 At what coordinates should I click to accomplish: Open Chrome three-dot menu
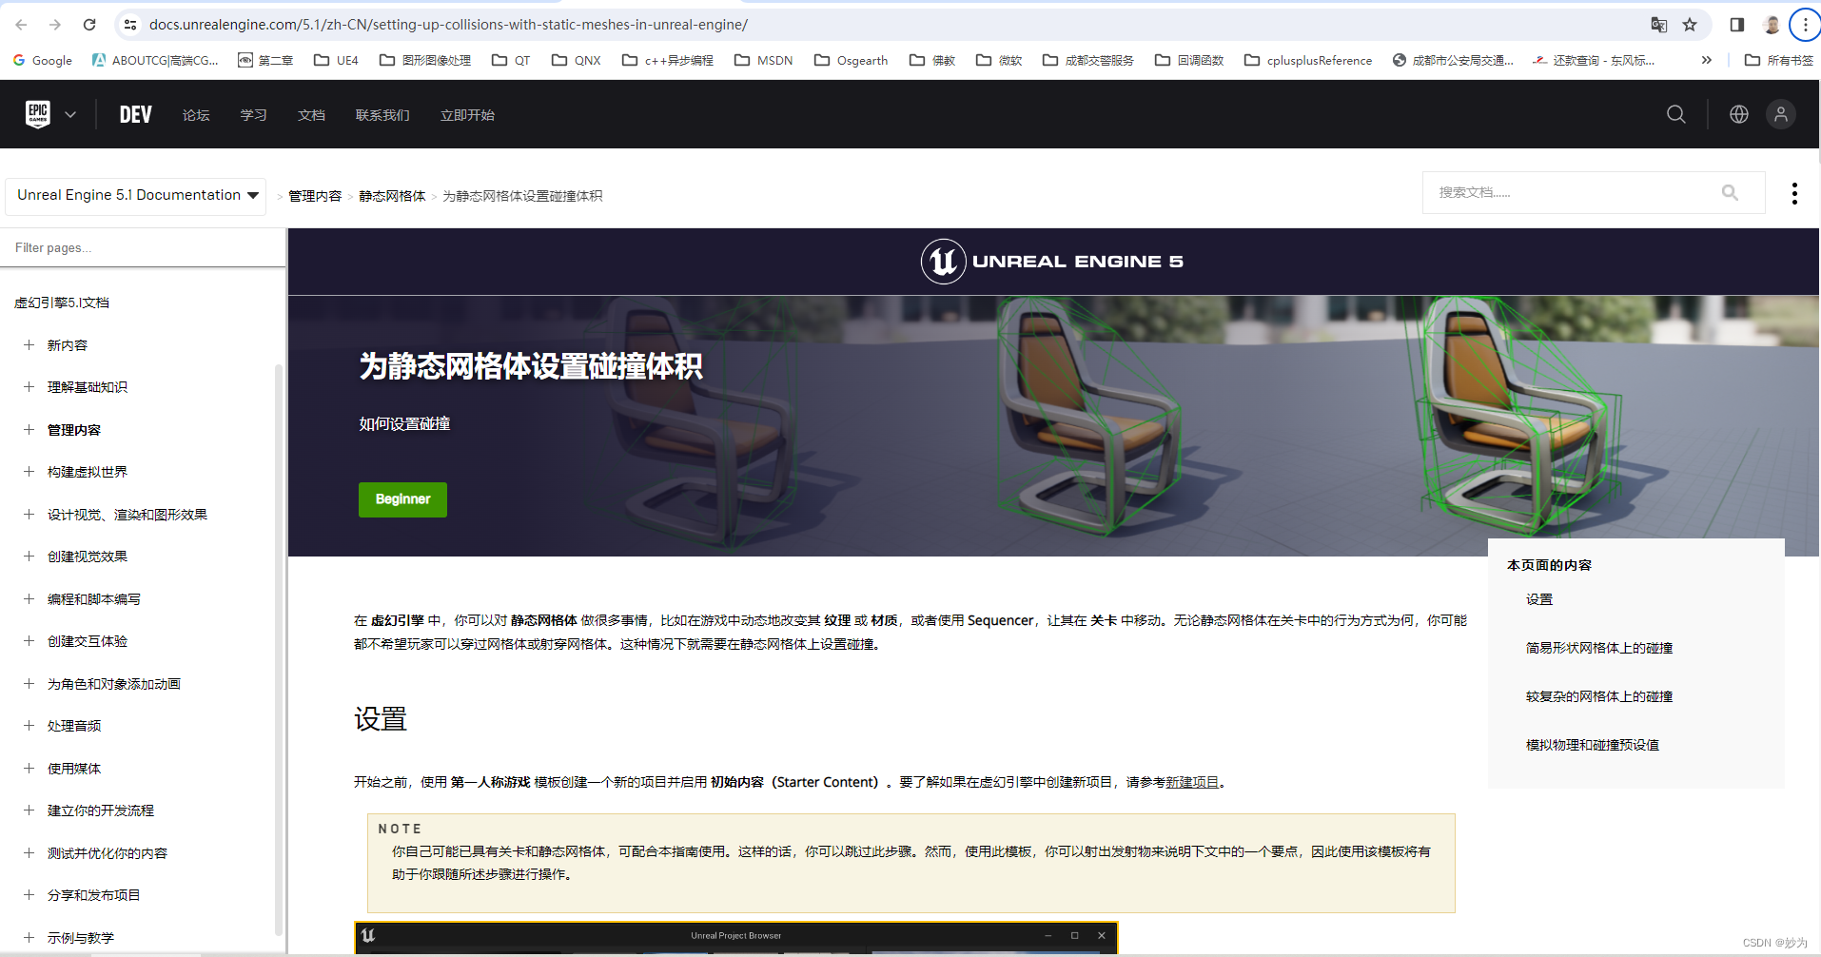pos(1805,25)
